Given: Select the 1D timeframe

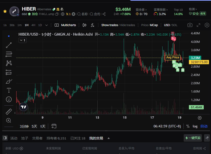Looking at the screenshot, I should (40, 25).
